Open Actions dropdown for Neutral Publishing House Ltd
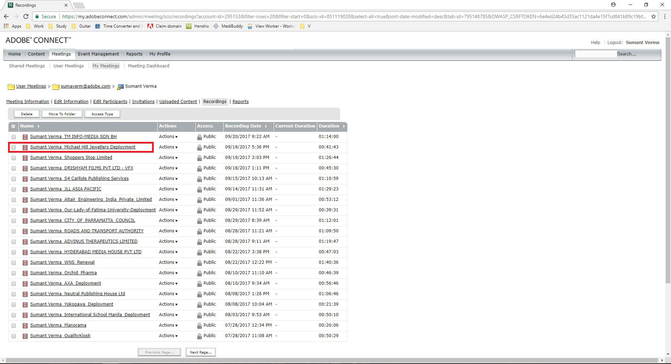671x364 pixels. tap(168, 294)
